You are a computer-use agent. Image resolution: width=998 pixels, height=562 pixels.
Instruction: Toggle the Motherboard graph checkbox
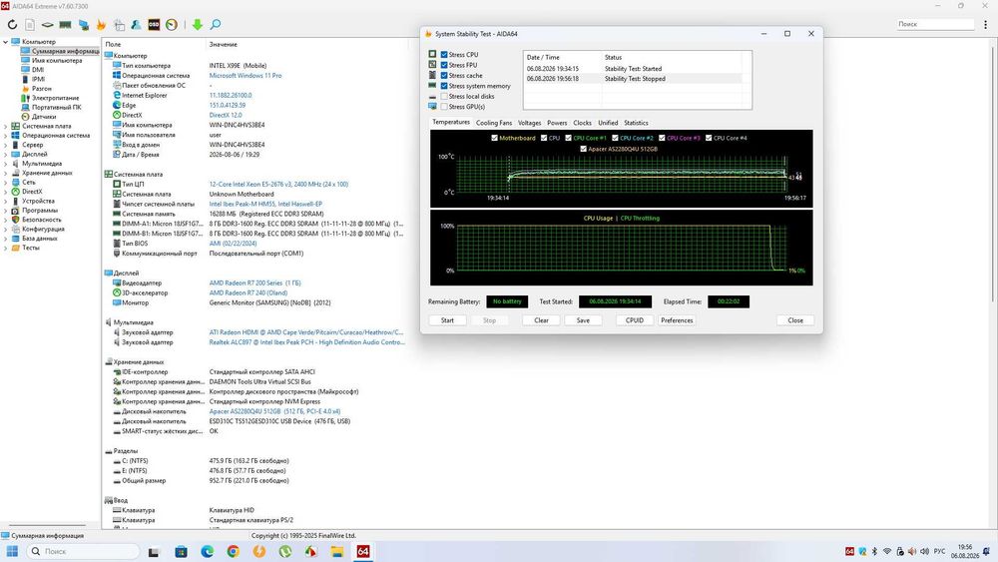pyautogui.click(x=495, y=138)
